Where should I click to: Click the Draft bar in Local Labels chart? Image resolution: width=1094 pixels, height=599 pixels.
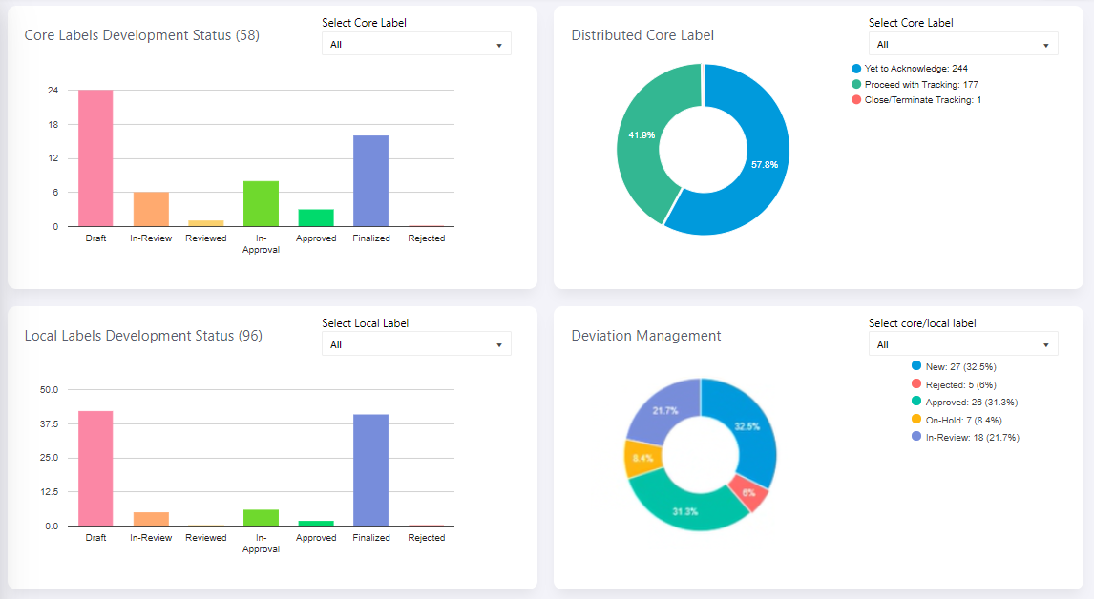point(95,468)
